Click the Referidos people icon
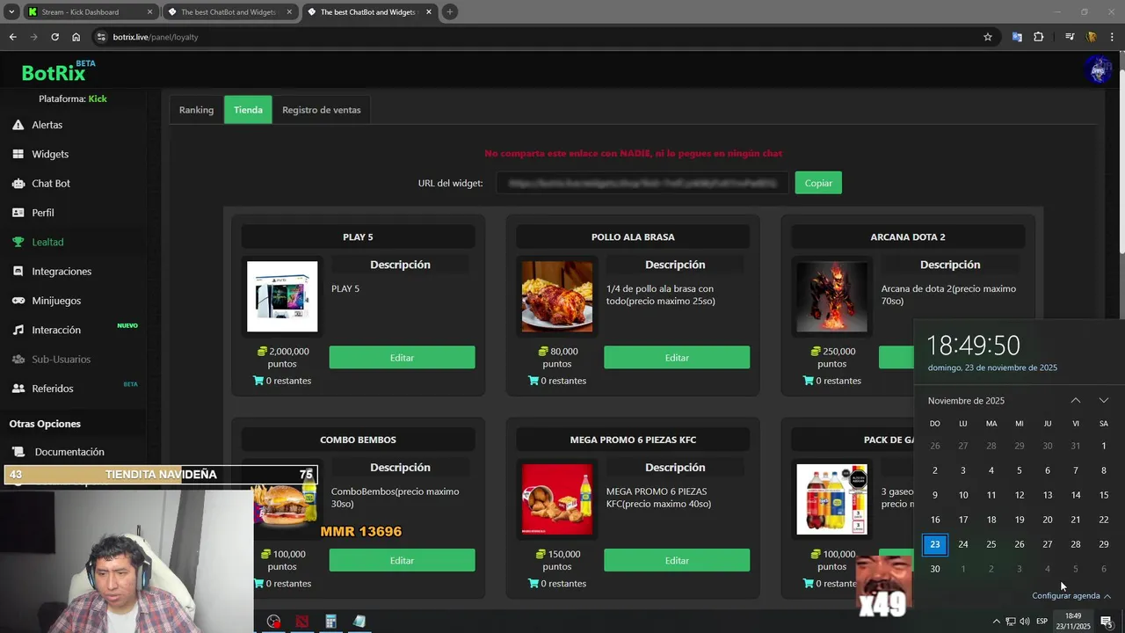Image resolution: width=1125 pixels, height=633 pixels. coord(18,389)
